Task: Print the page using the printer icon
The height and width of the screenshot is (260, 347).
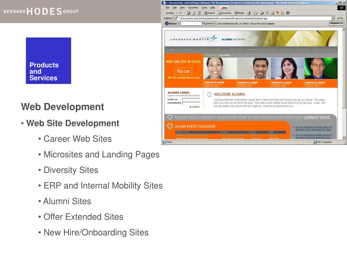Action: pyautogui.click(x=262, y=13)
